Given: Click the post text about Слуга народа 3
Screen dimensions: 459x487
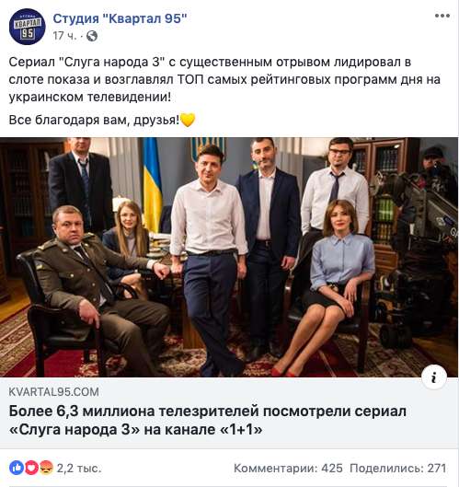Looking at the screenshot, I should tap(224, 79).
